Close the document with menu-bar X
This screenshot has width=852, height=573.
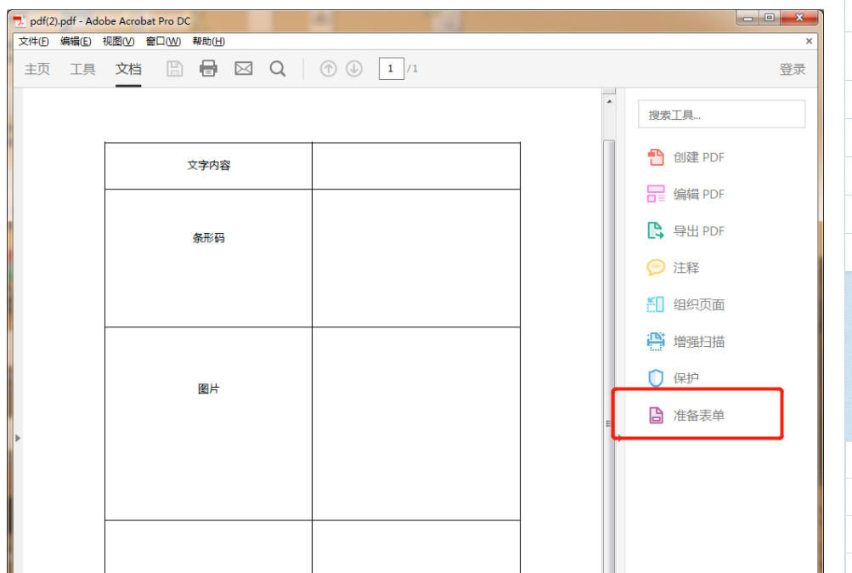[x=809, y=42]
